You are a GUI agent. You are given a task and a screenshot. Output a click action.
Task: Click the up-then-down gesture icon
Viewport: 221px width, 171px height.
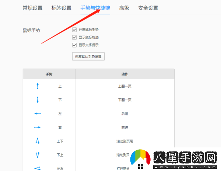pos(37,141)
